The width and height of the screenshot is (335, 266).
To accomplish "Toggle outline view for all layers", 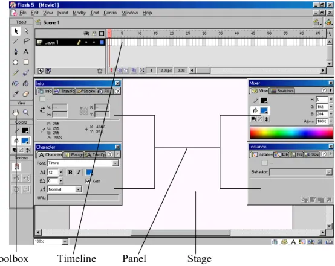I will click(x=102, y=33).
